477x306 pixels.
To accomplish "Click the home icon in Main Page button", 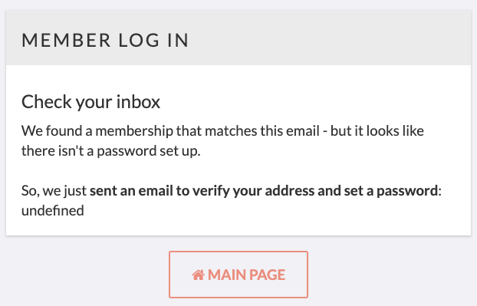I will click(x=199, y=275).
